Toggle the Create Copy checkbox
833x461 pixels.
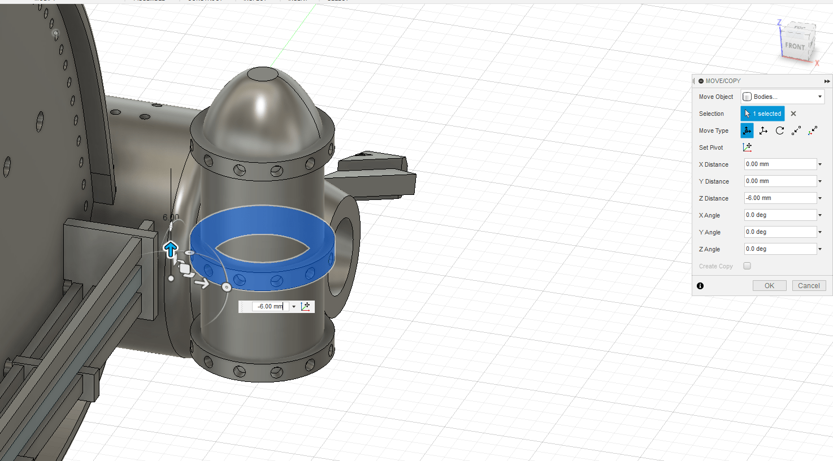(x=747, y=266)
